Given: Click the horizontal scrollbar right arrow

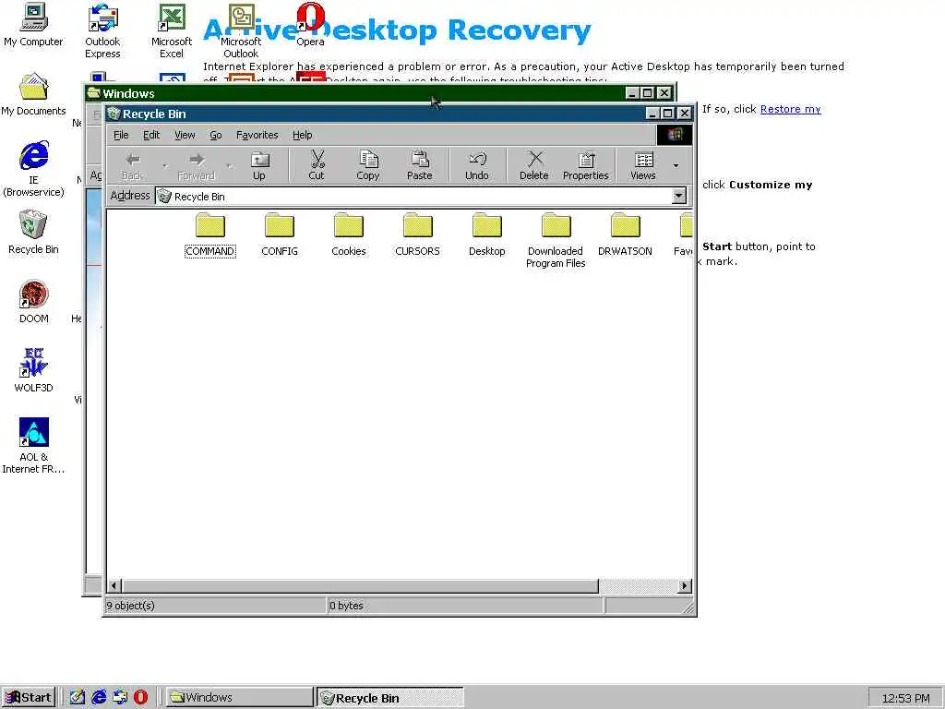Looking at the screenshot, I should click(x=685, y=585).
